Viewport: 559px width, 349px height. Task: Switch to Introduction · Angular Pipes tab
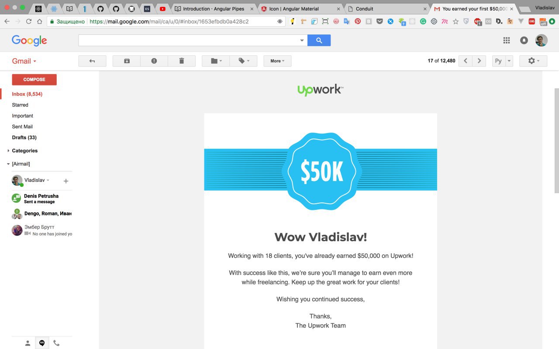point(214,9)
